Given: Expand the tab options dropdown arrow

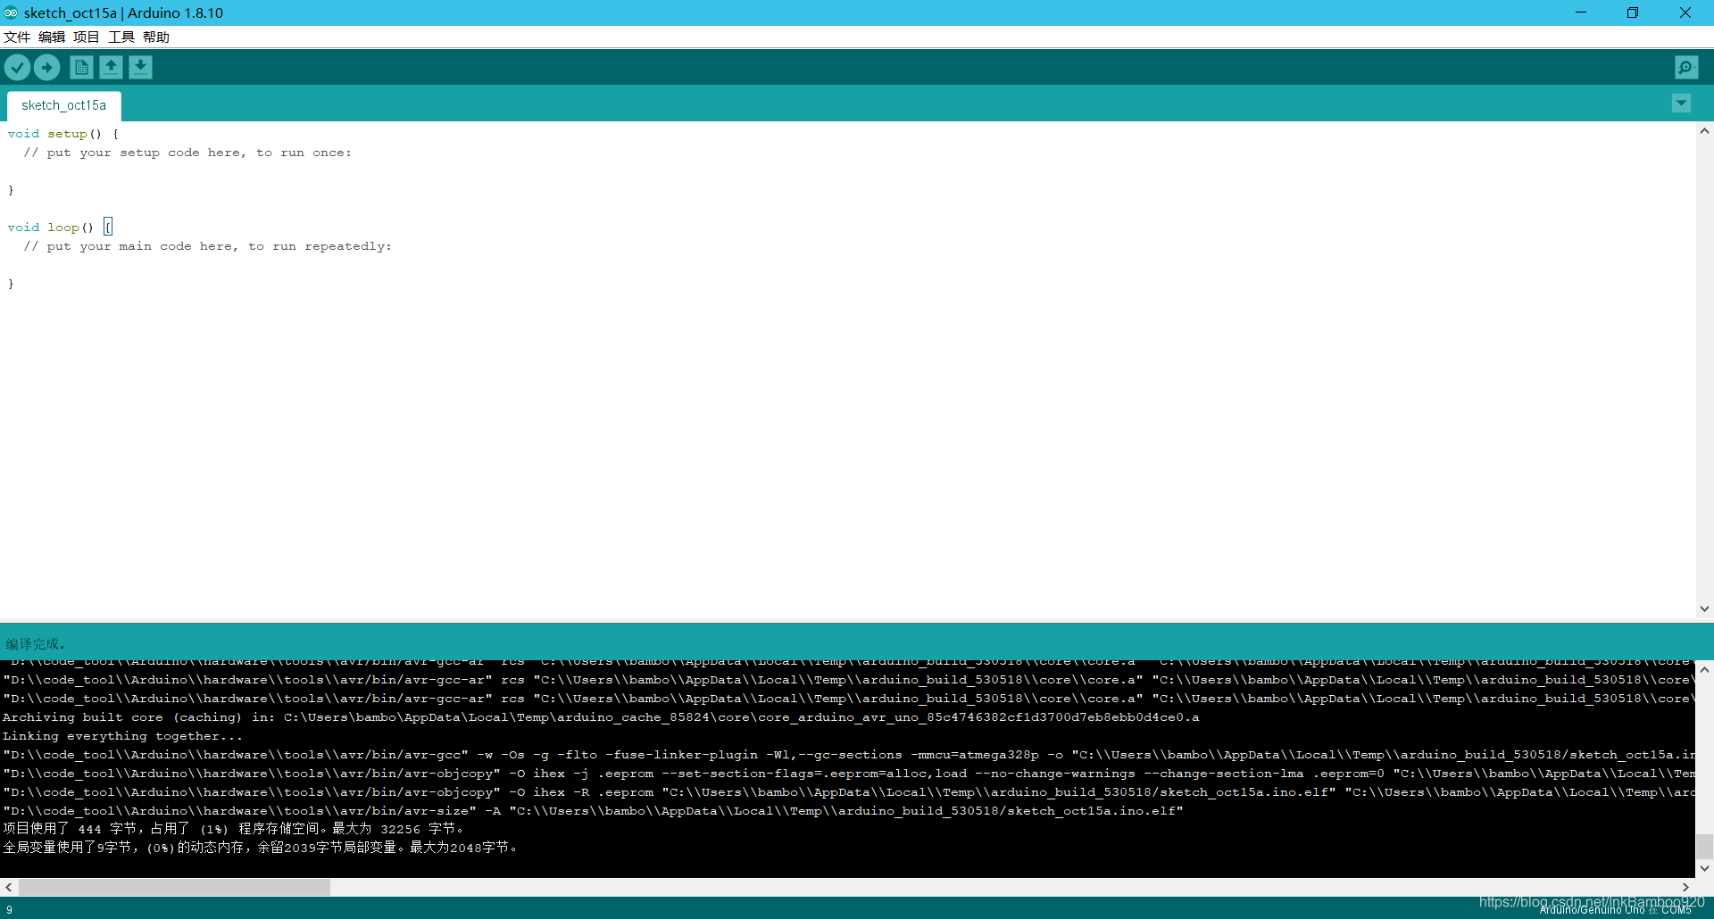Looking at the screenshot, I should pos(1681,103).
